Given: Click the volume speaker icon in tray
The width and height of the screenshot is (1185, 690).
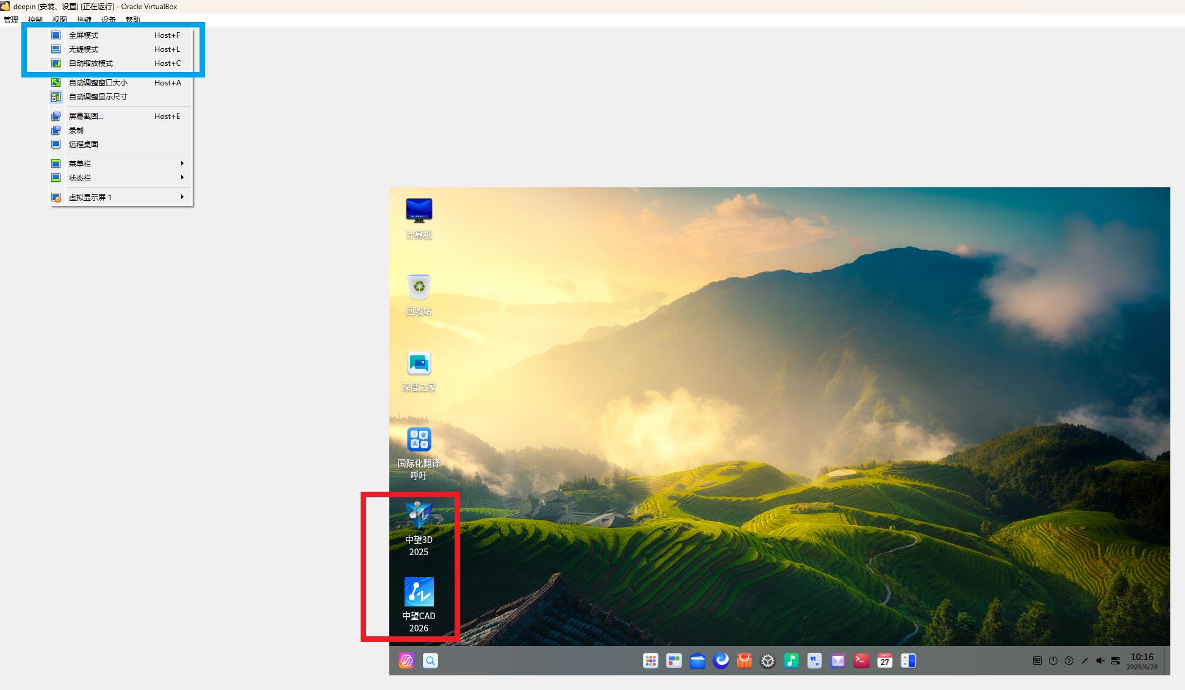Looking at the screenshot, I should click(1100, 661).
